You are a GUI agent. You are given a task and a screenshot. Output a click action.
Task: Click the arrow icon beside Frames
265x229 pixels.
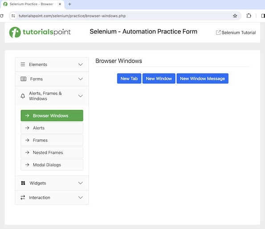click(x=27, y=140)
